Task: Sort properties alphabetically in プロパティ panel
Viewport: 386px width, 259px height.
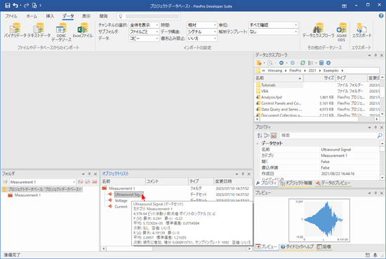Action: pyautogui.click(x=260, y=135)
